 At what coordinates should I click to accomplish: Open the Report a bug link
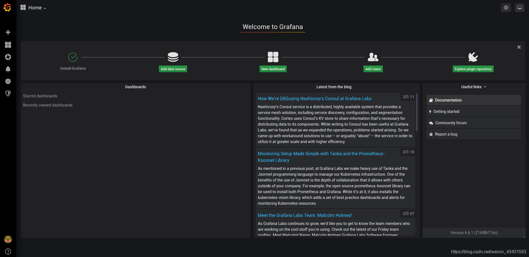pos(474,134)
